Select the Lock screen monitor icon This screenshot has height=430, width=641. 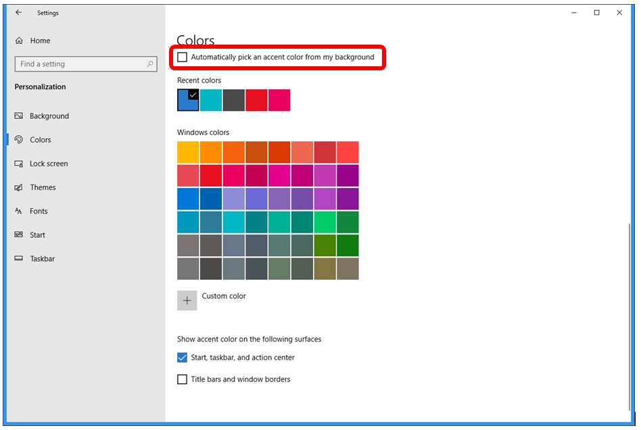19,164
